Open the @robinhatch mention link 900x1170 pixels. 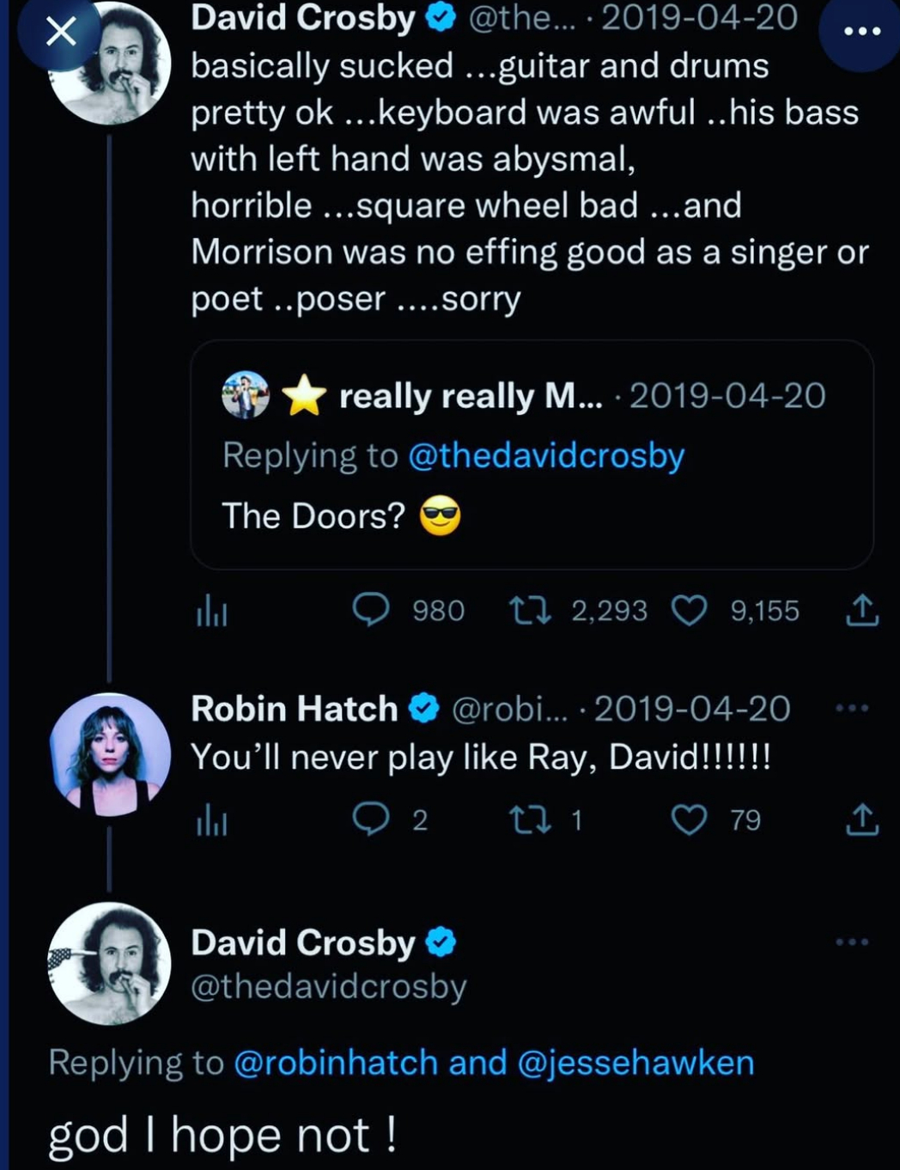[x=336, y=1063]
